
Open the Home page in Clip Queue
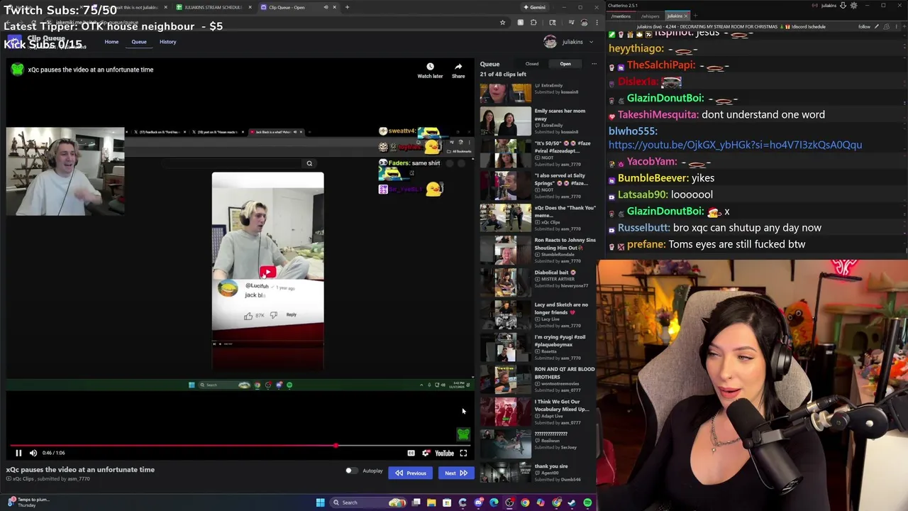click(x=111, y=42)
